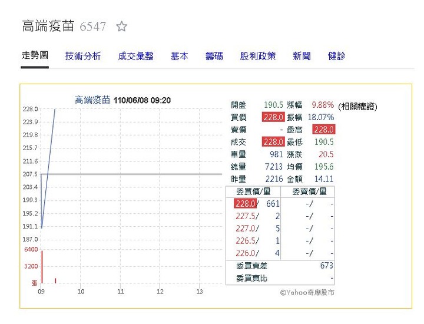The width and height of the screenshot is (424, 324).
Task: Click the tall red opening volume bar
Action: point(42,267)
